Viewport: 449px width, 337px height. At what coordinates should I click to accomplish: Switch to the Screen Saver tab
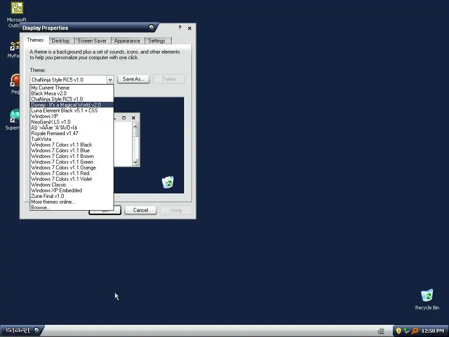click(92, 41)
